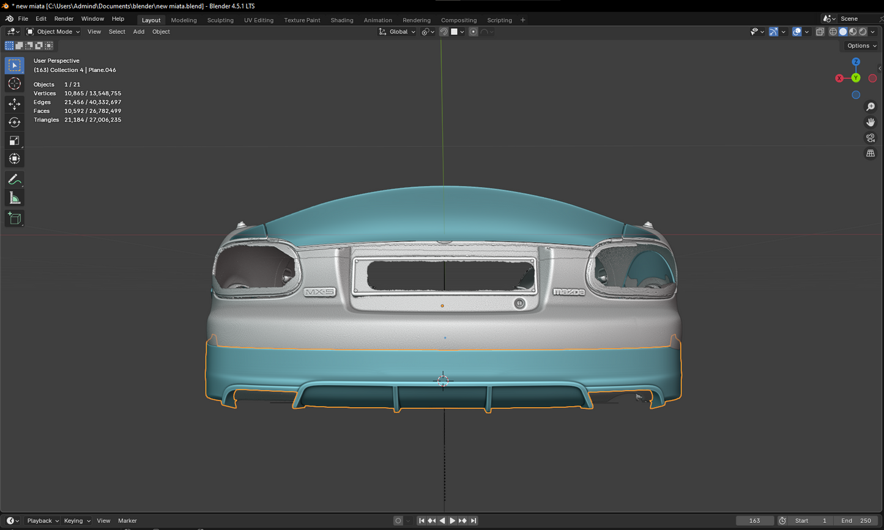Activate the Move tool

pos(14,105)
